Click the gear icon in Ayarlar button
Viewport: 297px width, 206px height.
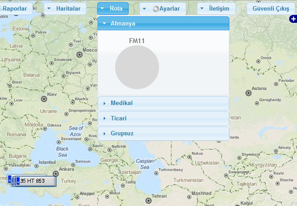point(155,9)
